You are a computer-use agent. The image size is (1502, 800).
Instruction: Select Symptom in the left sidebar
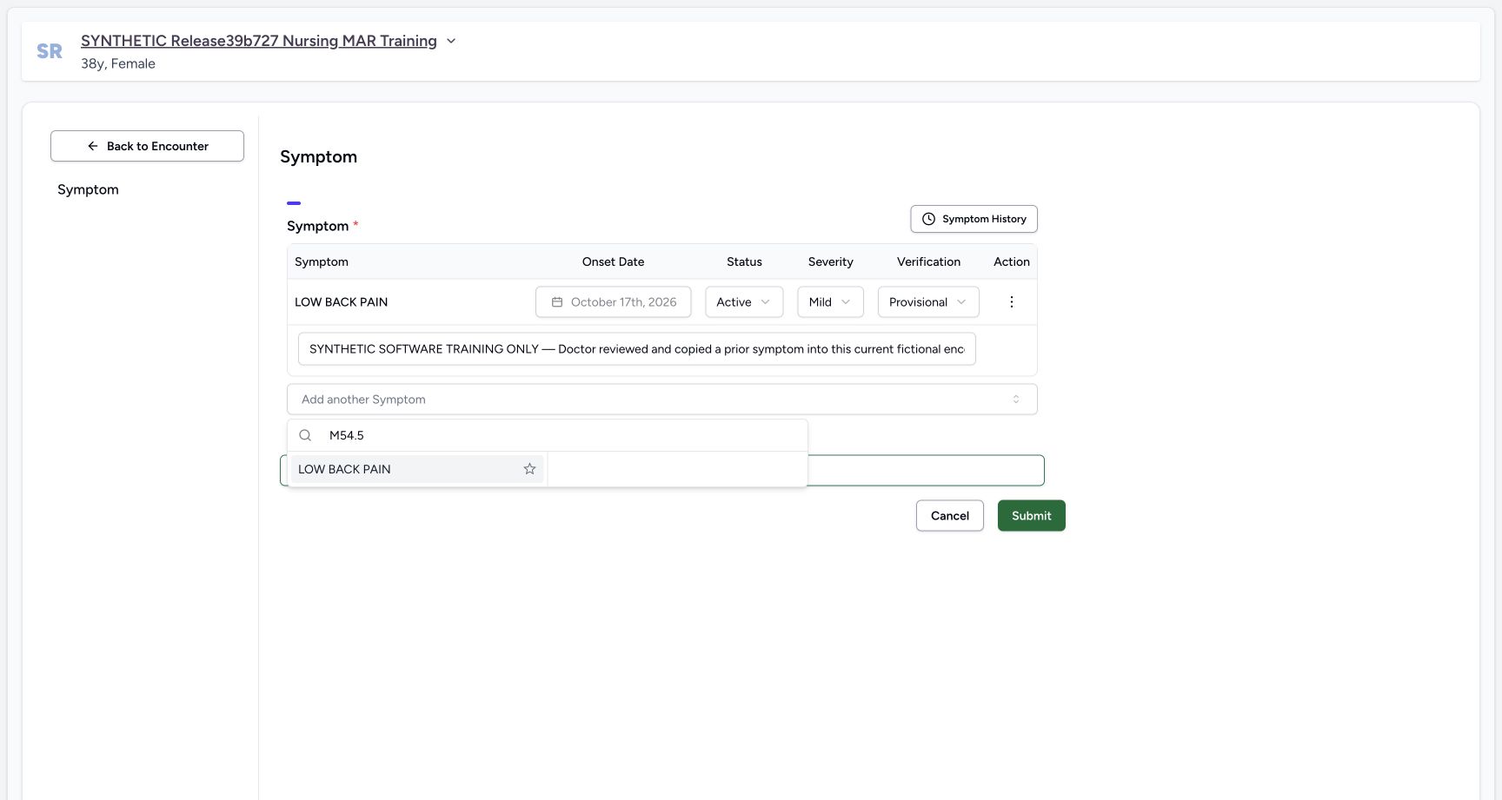point(88,189)
